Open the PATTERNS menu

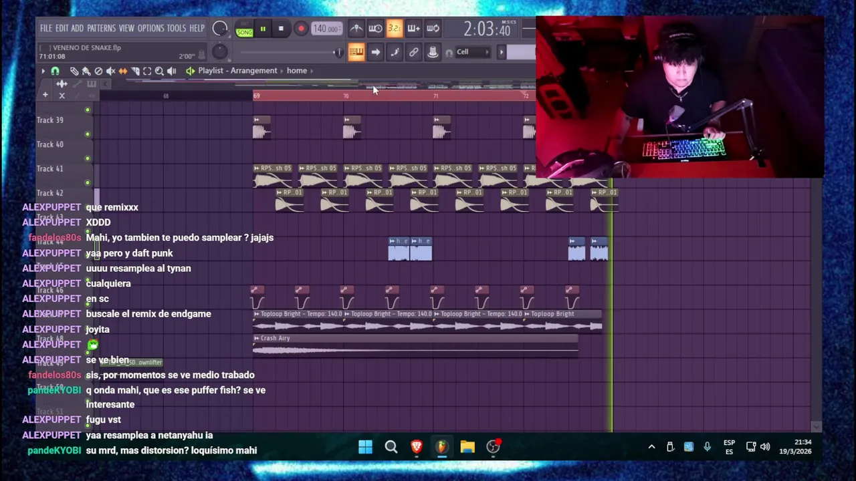coord(101,28)
